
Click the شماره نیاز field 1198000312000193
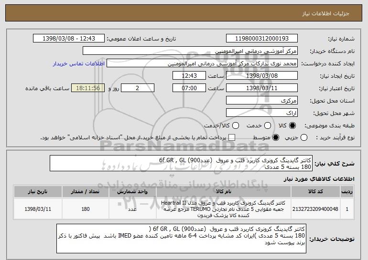pos(262,39)
